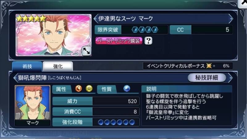Open the question mark help icon

(x=149, y=41)
